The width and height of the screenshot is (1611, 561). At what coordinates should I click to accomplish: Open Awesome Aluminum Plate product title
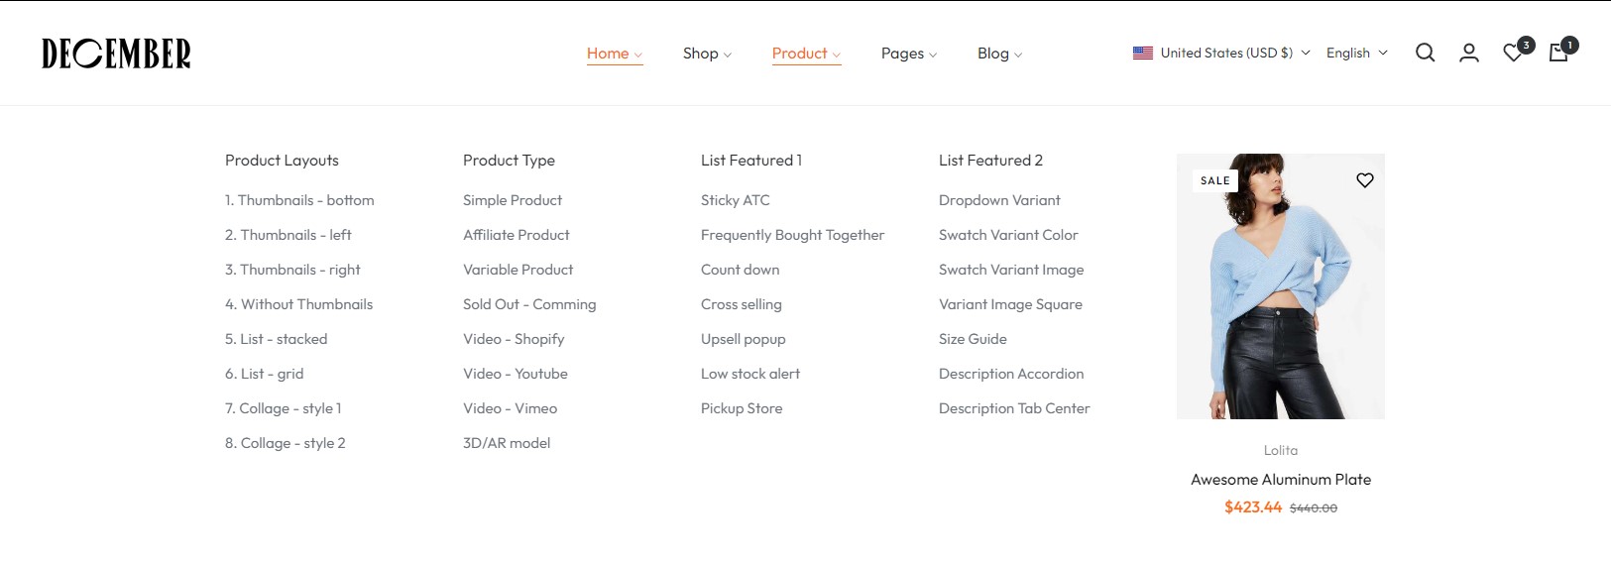(1280, 480)
